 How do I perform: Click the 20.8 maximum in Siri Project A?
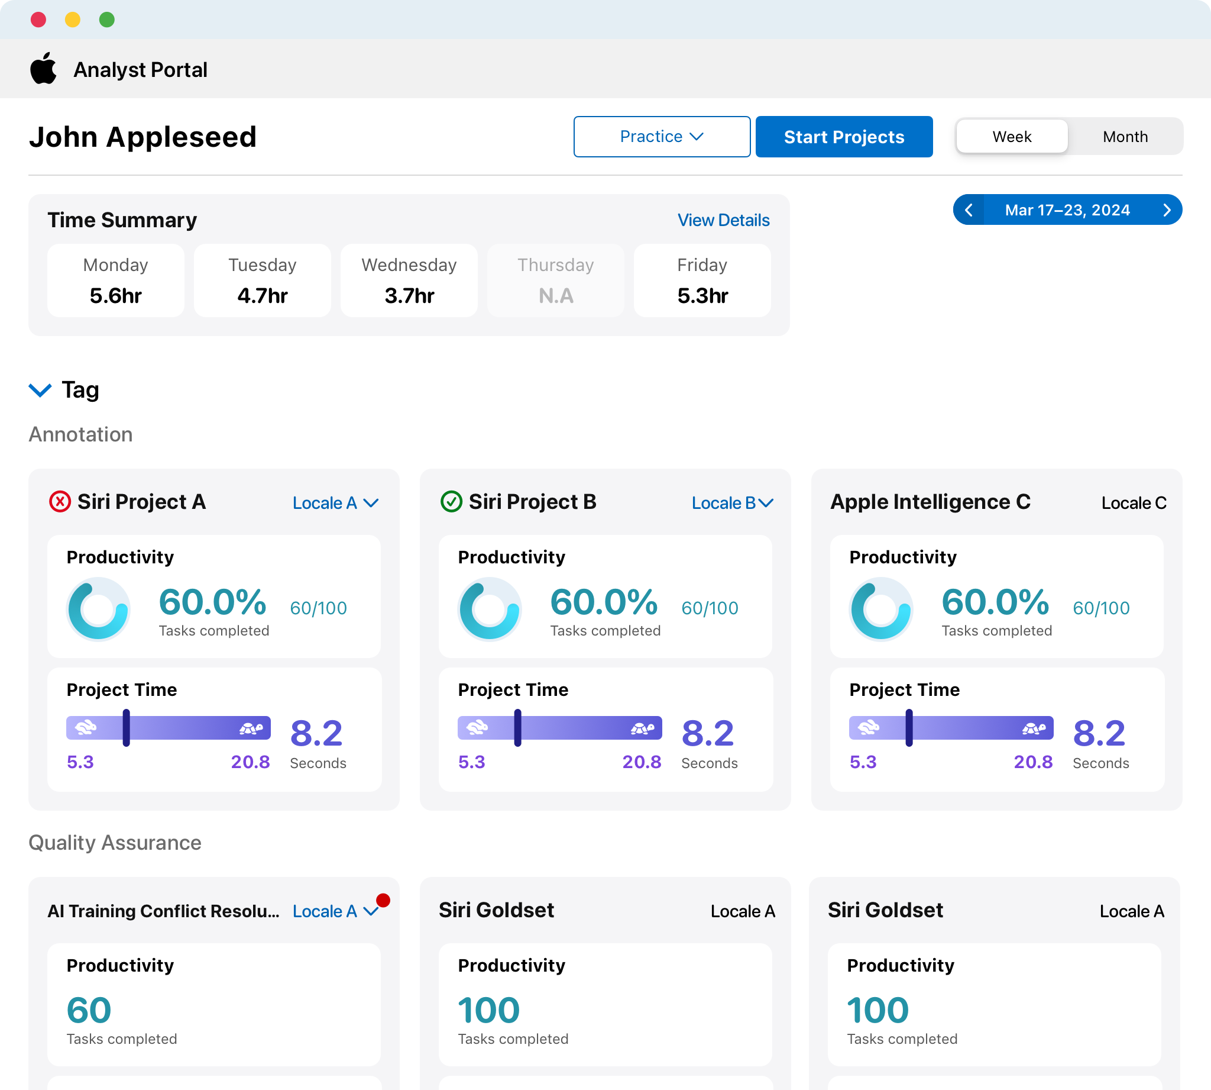[251, 762]
